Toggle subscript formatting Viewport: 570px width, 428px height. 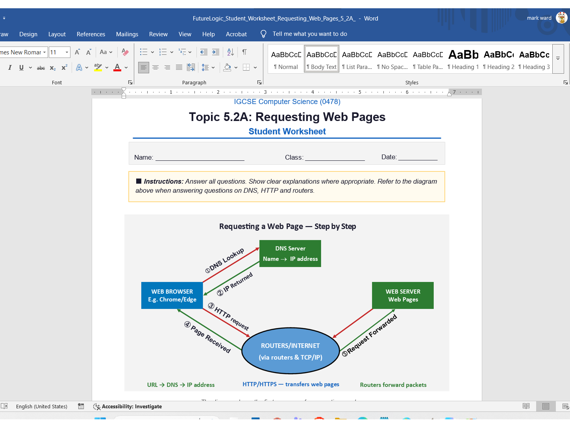(x=53, y=68)
